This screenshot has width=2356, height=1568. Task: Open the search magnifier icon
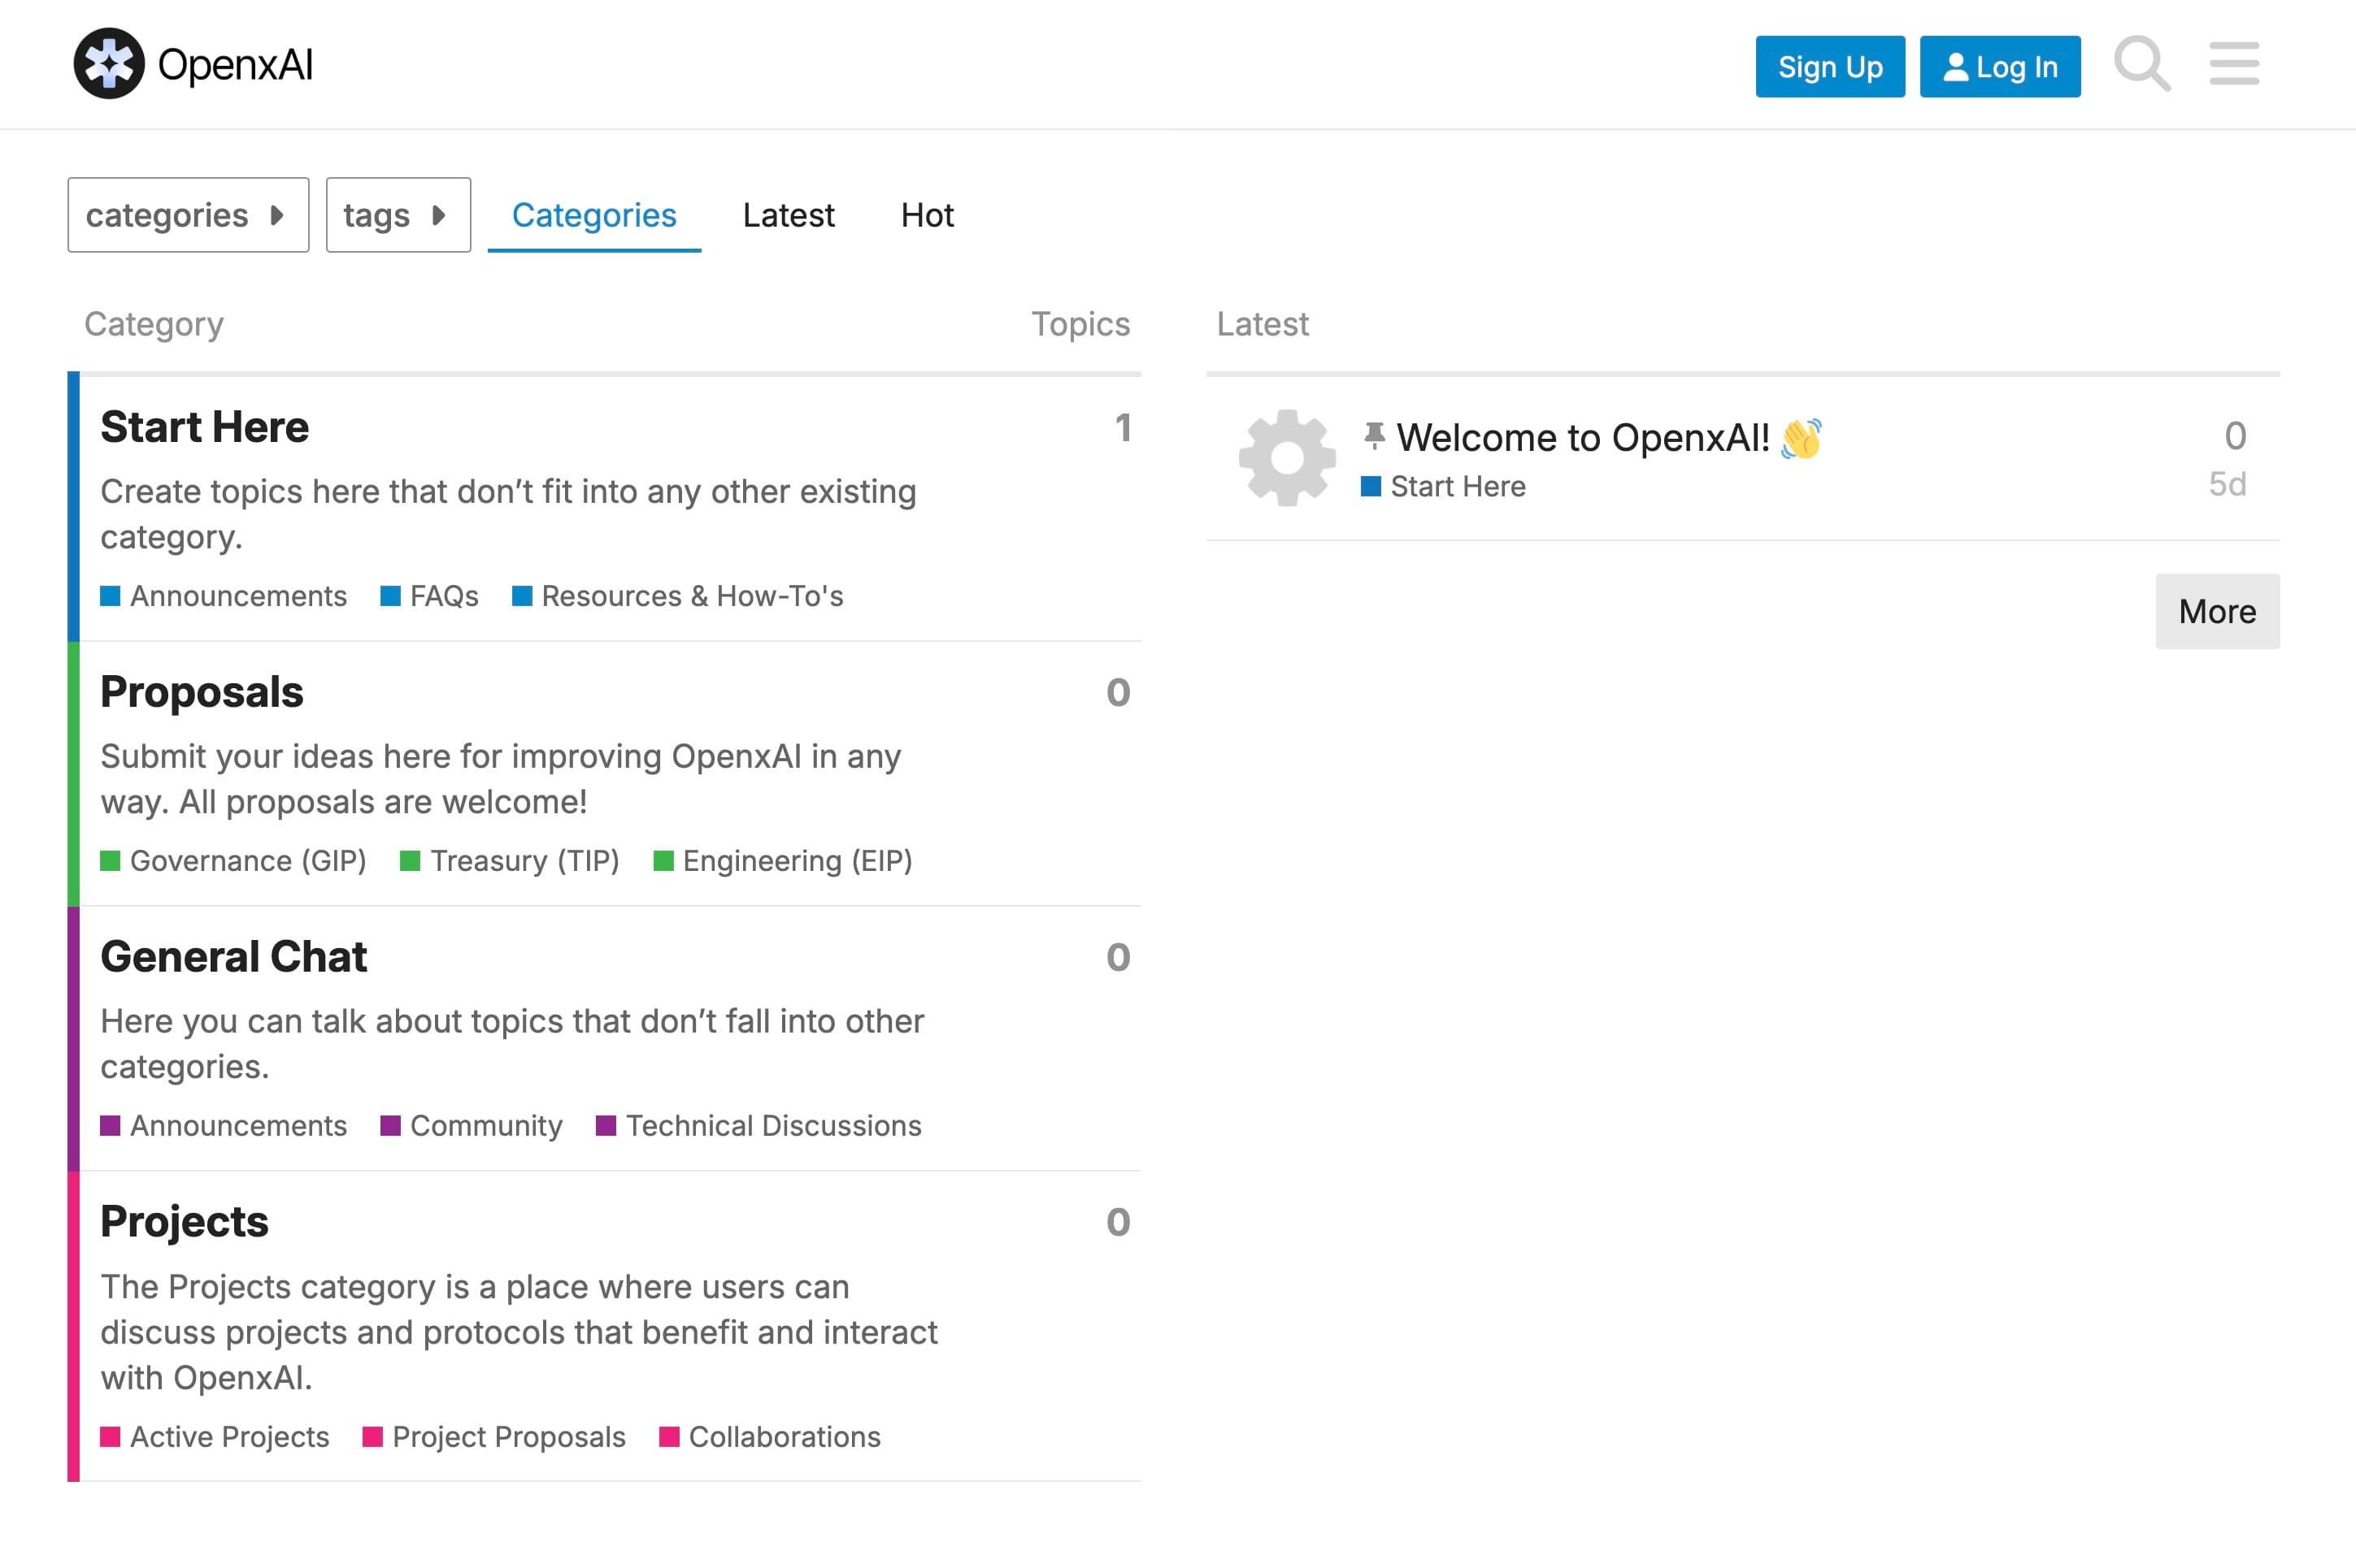click(2142, 64)
